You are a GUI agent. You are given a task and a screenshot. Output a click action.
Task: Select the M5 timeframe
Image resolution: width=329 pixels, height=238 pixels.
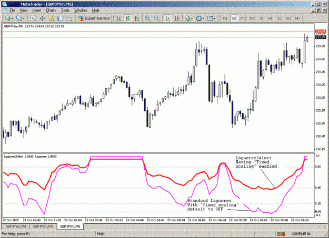point(234,18)
